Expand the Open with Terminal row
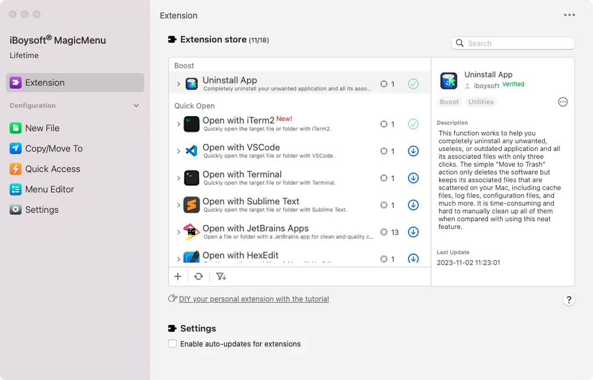 click(x=178, y=178)
